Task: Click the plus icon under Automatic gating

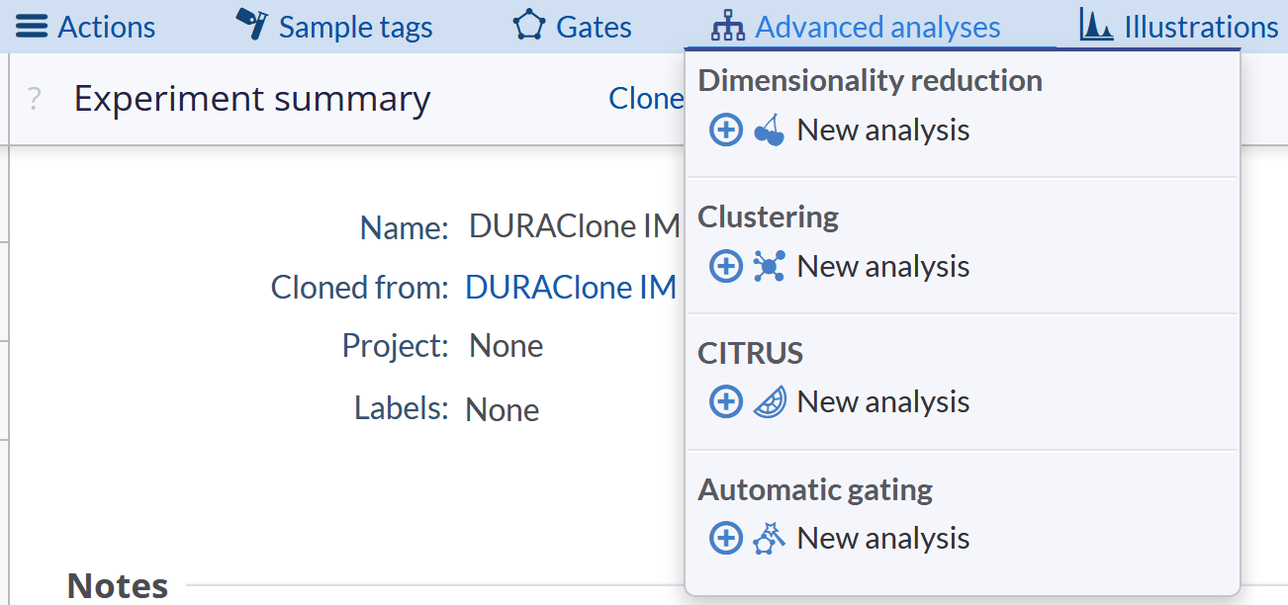Action: [726, 538]
